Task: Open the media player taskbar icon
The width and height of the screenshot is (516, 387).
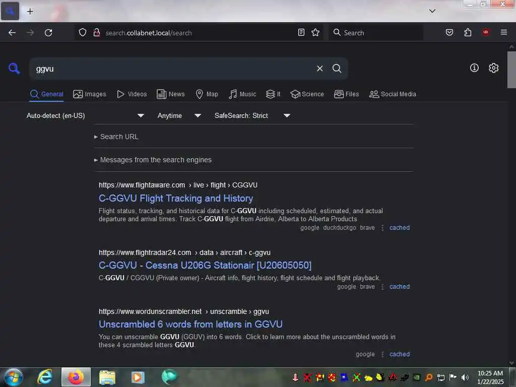Action: (x=138, y=377)
